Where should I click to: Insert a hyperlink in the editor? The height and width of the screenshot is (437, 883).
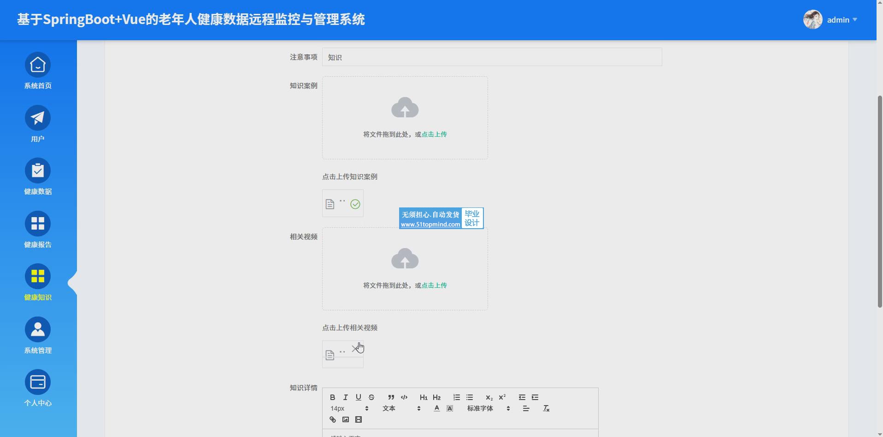pos(333,419)
